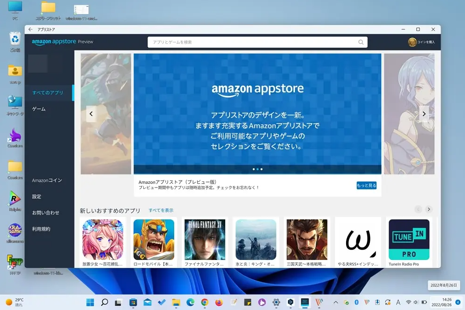Select the first carousel indicator dot
Image resolution: width=465 pixels, height=310 pixels.
point(253,169)
